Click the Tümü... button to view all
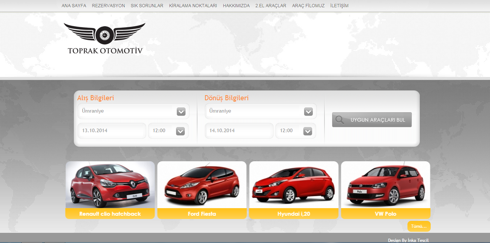 (419, 226)
